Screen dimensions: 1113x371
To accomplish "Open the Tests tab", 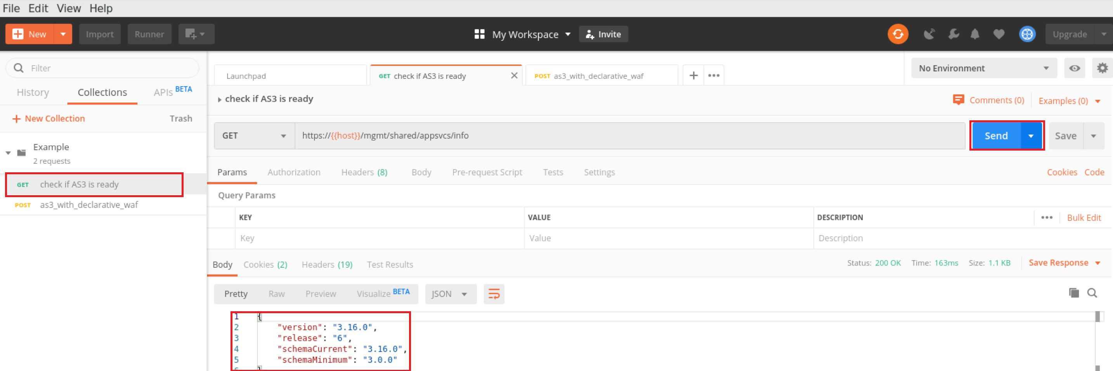I will point(553,172).
